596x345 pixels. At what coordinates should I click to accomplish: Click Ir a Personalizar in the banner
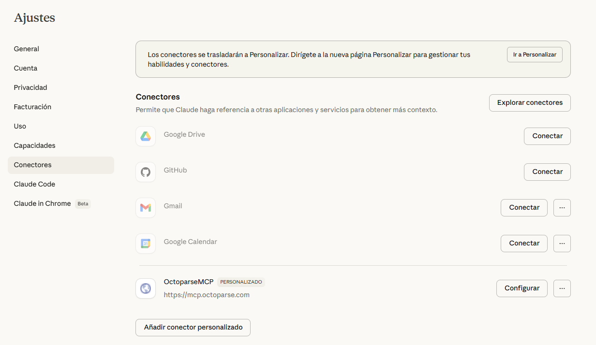click(535, 55)
